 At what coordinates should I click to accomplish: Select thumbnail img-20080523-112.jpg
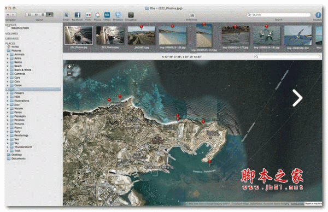click(x=204, y=36)
